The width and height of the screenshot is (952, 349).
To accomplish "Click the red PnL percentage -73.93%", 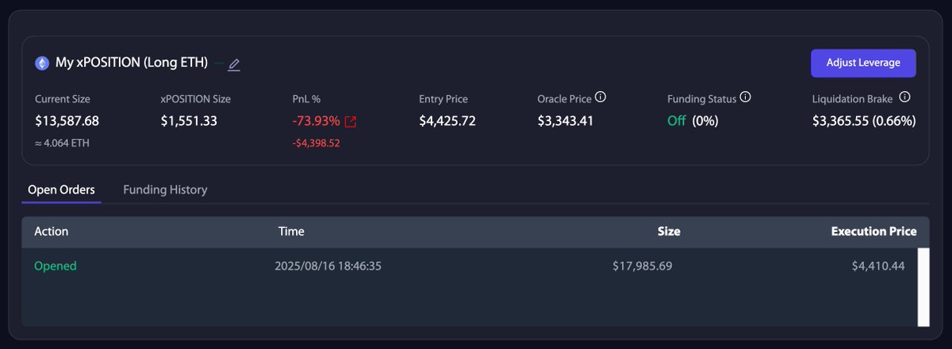I will (x=316, y=121).
